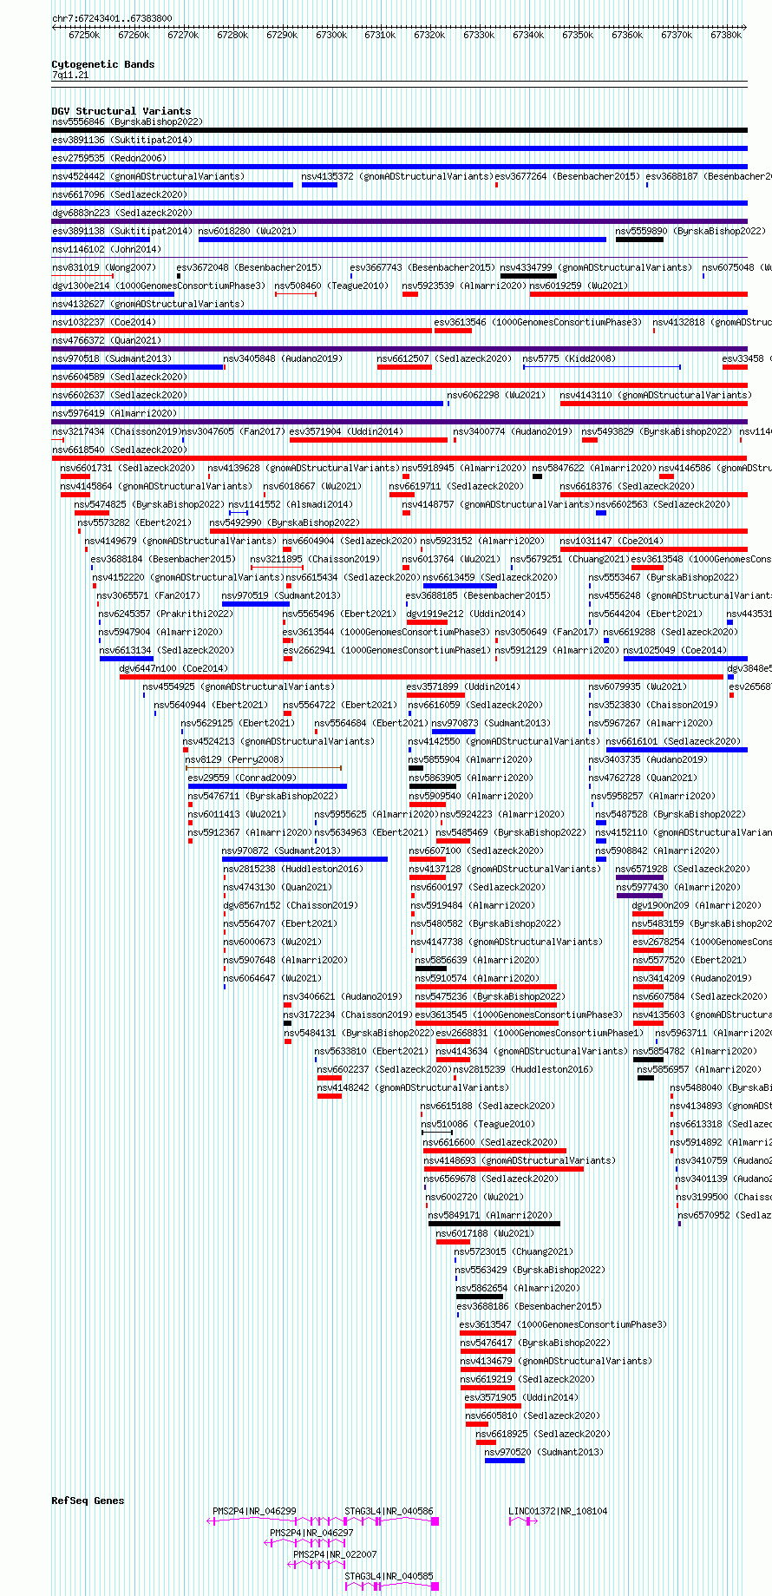
Task: Select nsv6618540 (Sedlazeck2020) label
Action: pos(119,450)
